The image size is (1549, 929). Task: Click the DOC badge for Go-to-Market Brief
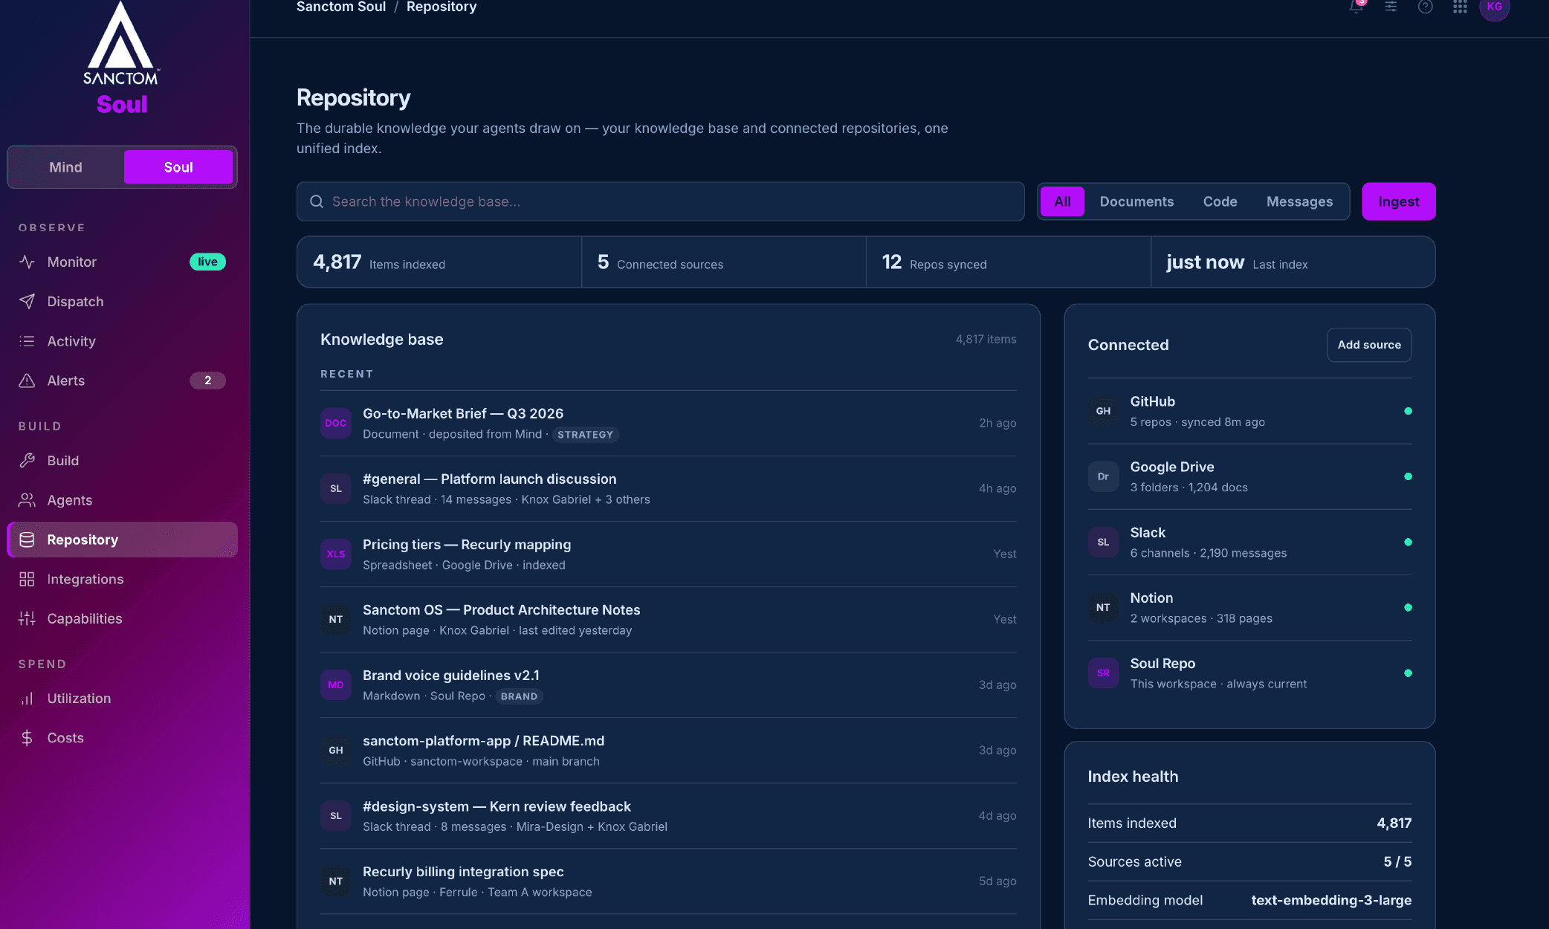pos(336,423)
